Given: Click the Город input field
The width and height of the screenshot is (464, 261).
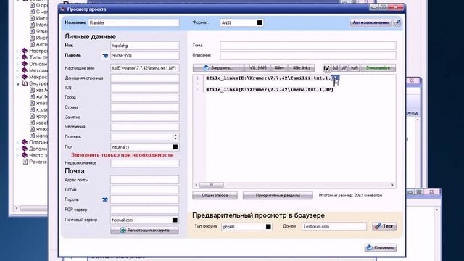Looking at the screenshot, I should (145, 97).
